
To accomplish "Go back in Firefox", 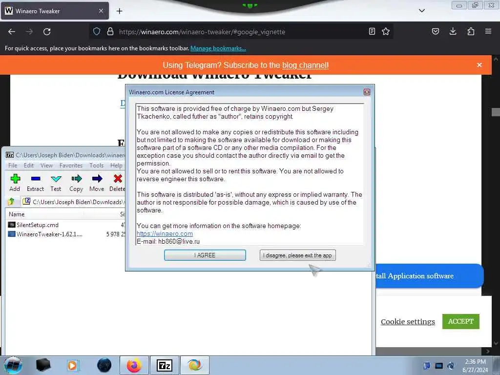I will [x=12, y=32].
